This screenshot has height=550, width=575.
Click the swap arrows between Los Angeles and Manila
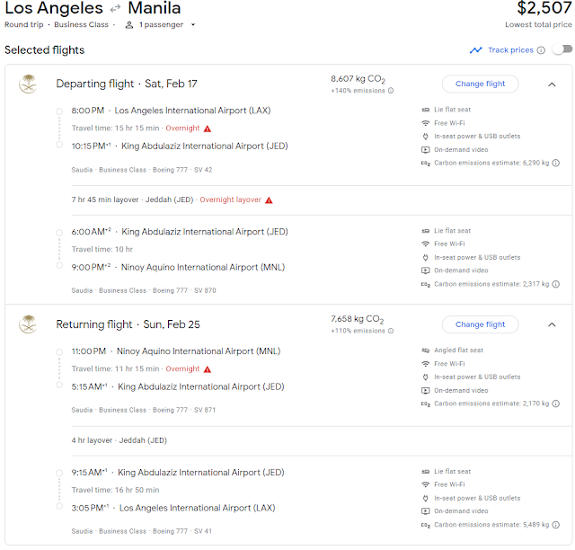coord(116,9)
